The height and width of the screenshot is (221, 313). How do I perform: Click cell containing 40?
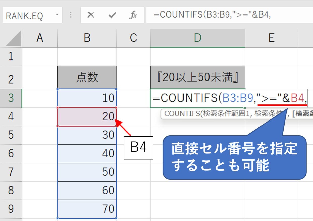tap(87, 154)
